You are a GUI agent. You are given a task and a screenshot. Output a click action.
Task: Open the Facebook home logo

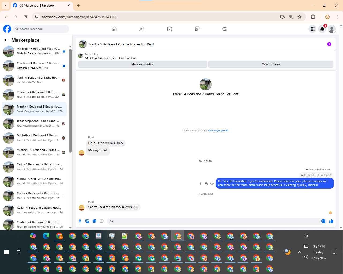[7, 29]
